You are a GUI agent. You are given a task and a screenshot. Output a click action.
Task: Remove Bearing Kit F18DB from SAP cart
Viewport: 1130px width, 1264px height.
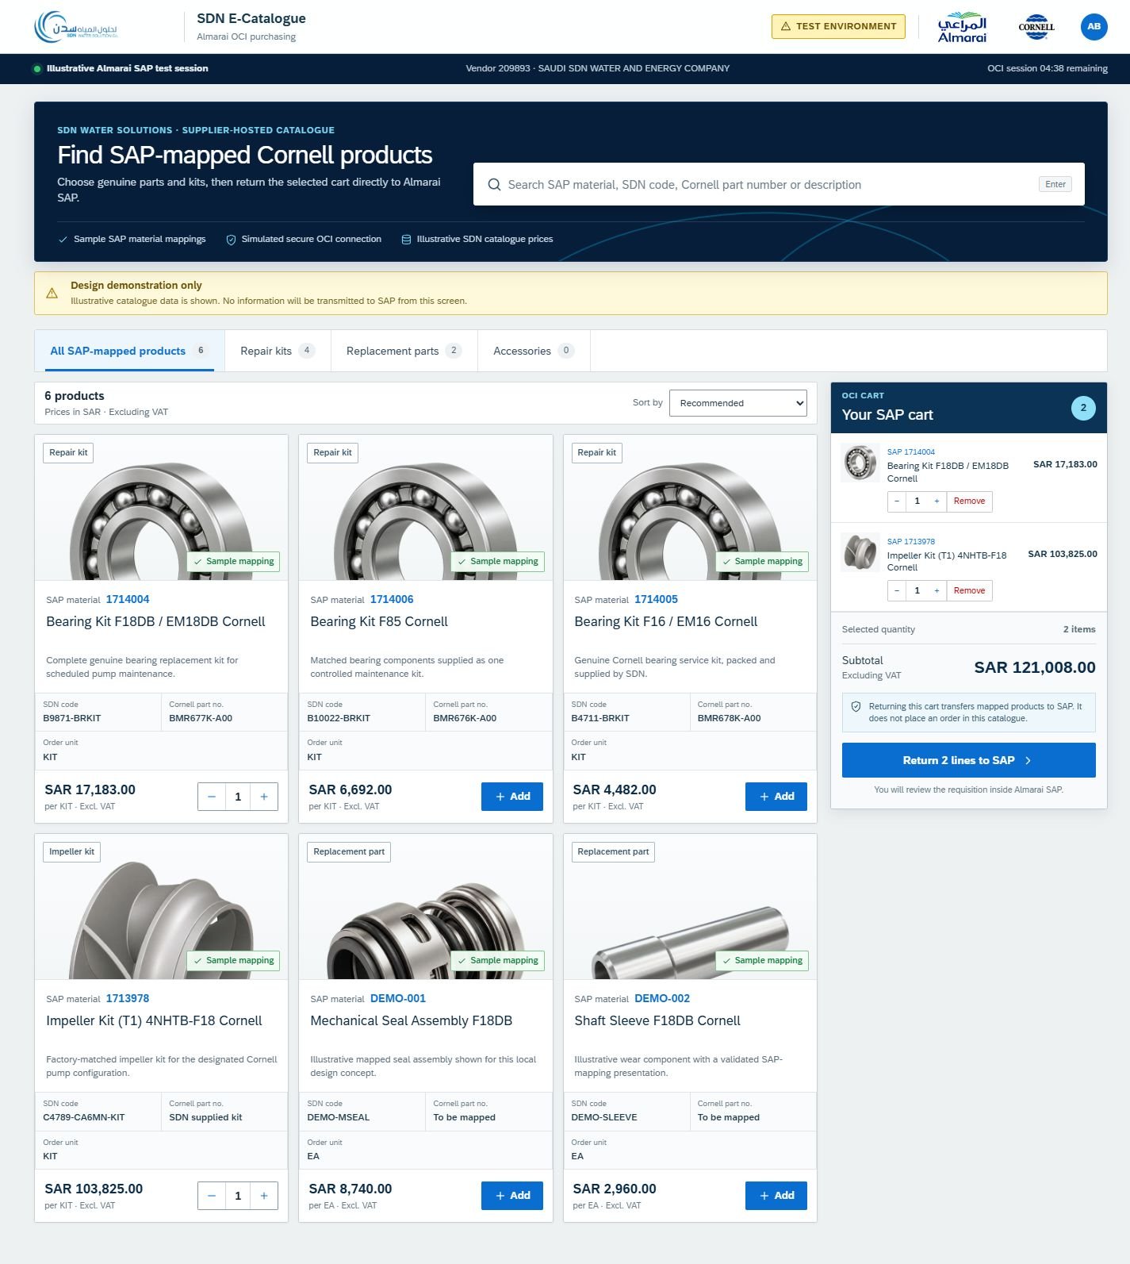click(969, 501)
